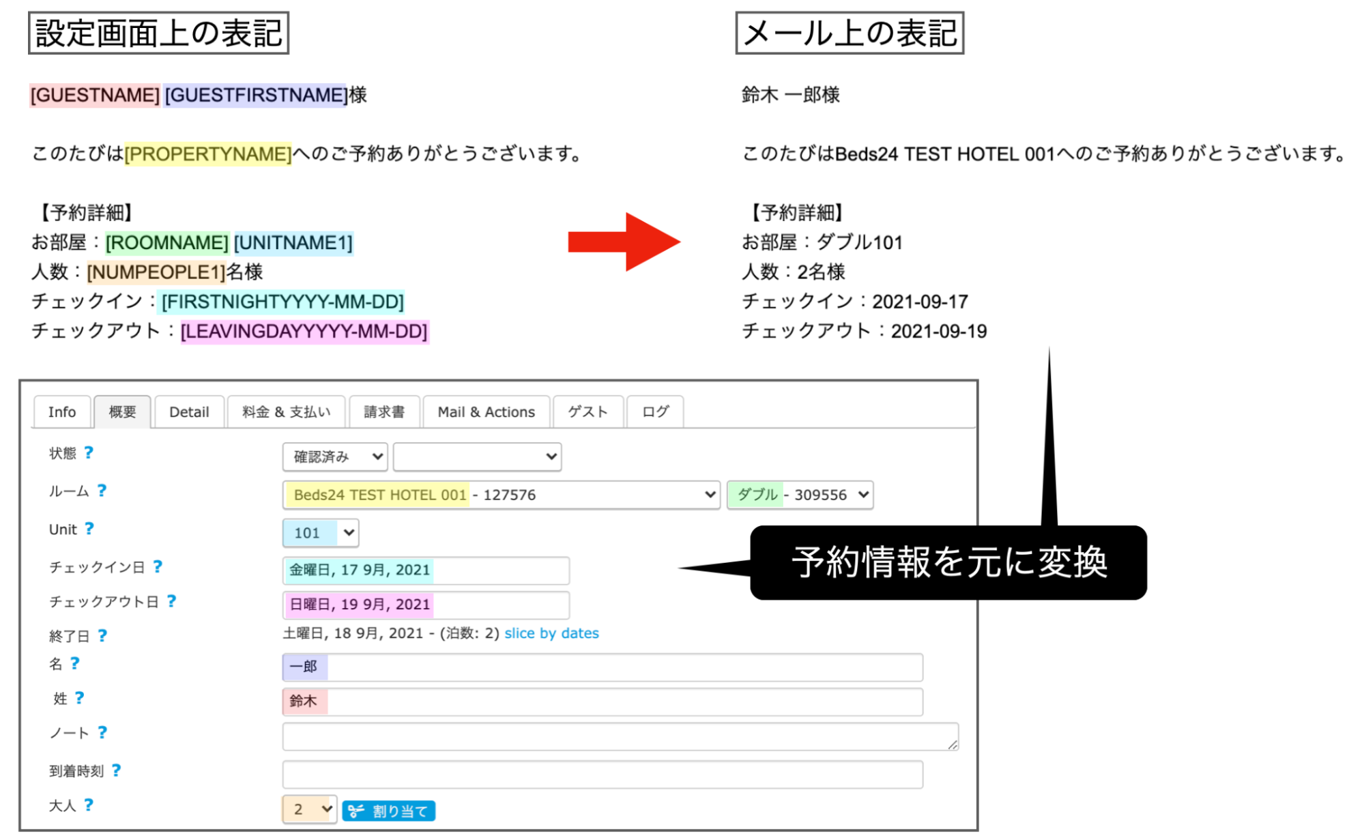1364x840 pixels.
Task: Click help icon next to チェックアウト日
Action: coord(172,600)
